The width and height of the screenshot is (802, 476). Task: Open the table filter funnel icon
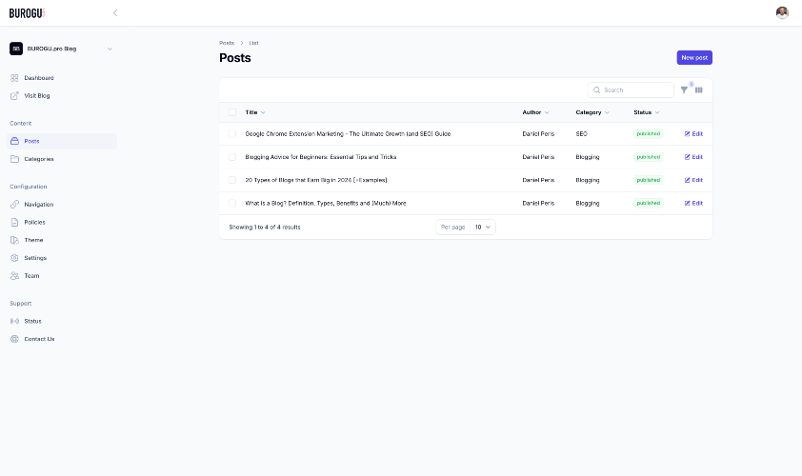[684, 90]
